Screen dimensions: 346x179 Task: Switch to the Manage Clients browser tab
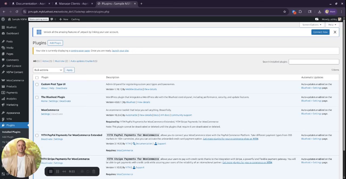click(74, 4)
